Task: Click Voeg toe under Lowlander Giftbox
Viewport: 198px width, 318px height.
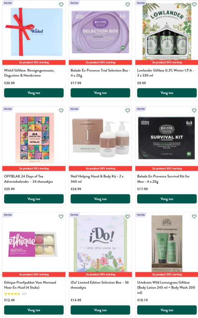Action: pyautogui.click(x=167, y=93)
